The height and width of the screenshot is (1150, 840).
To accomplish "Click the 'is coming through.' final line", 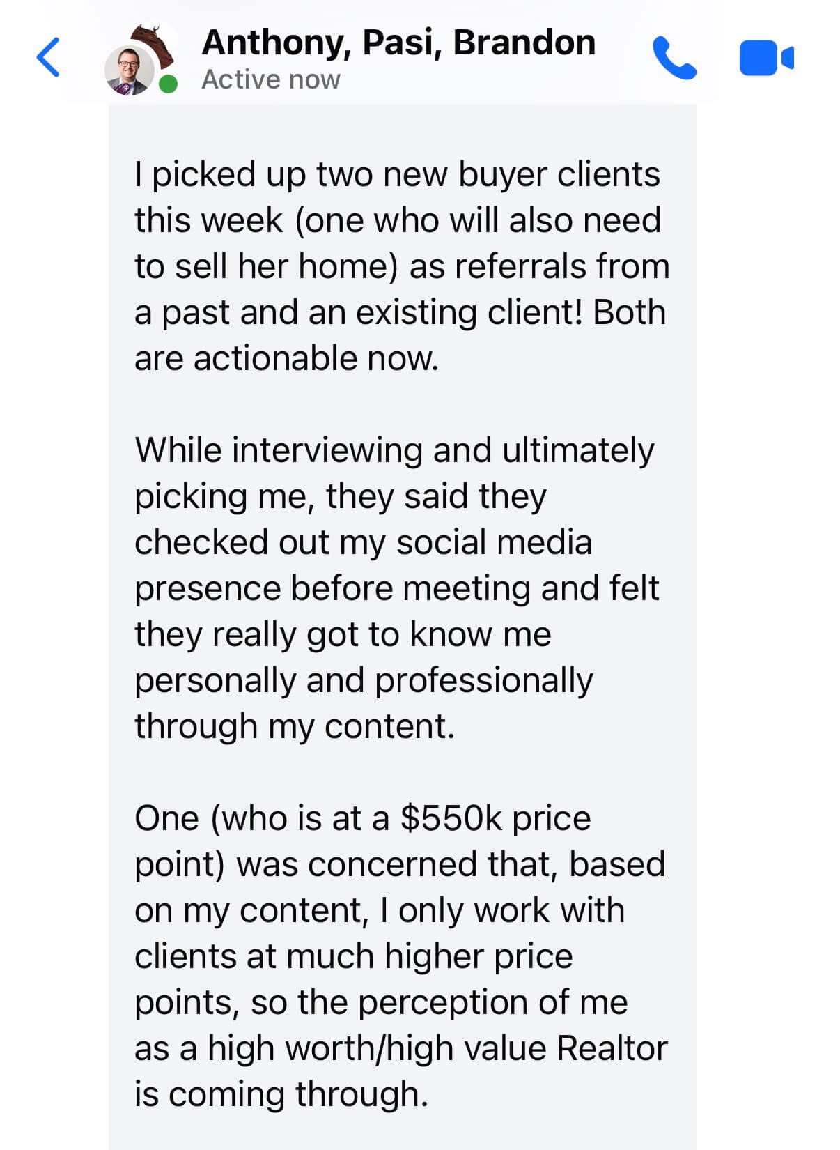I will tap(281, 1094).
